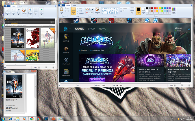Expand the shapes gallery more arrow
195x121 pixels.
click(119, 13)
